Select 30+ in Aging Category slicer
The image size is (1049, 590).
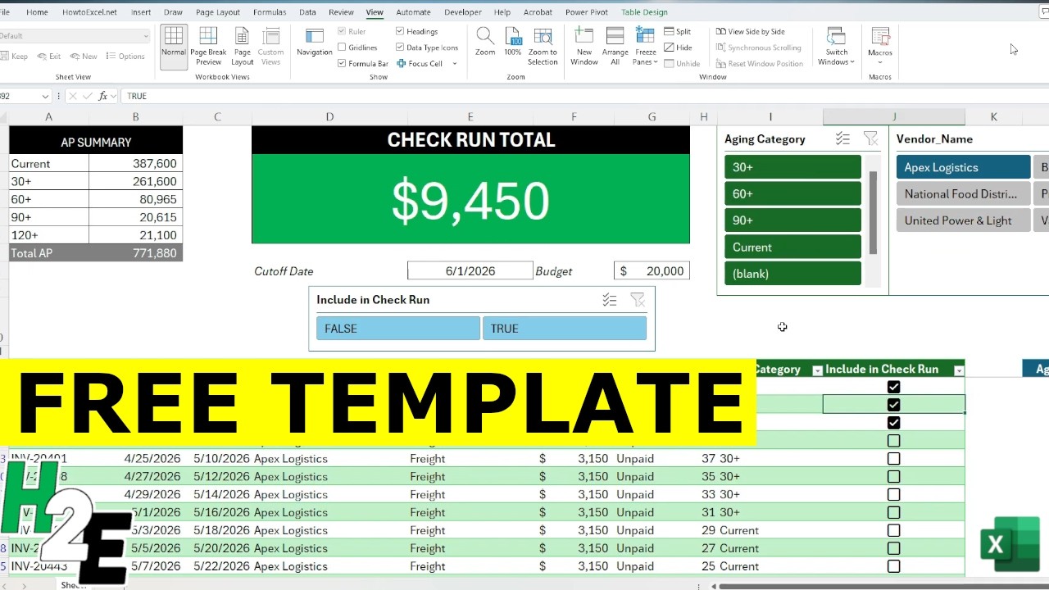(792, 167)
